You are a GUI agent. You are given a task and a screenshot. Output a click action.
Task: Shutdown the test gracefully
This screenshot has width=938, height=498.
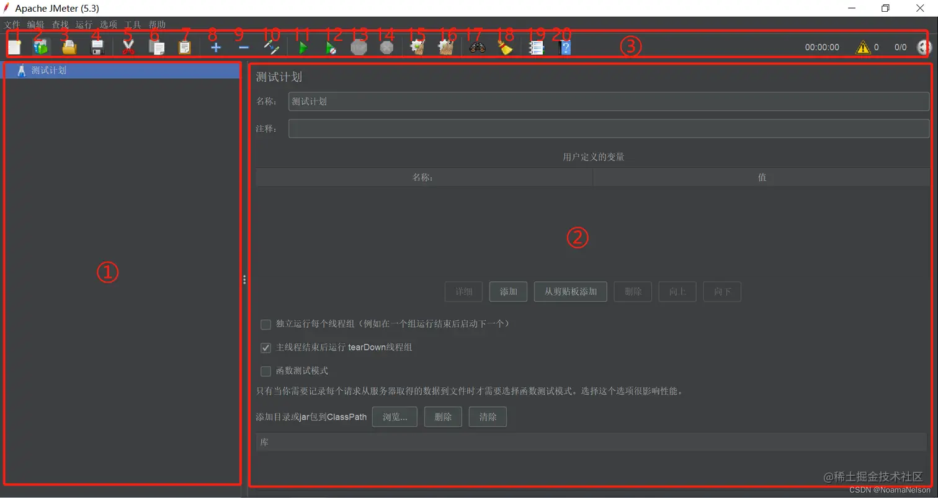point(386,46)
